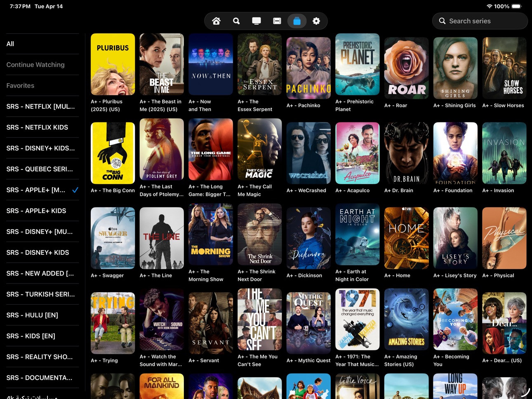Viewport: 532px width, 399px height.
Task: Open the WeCrashed series poster
Action: coord(308,153)
